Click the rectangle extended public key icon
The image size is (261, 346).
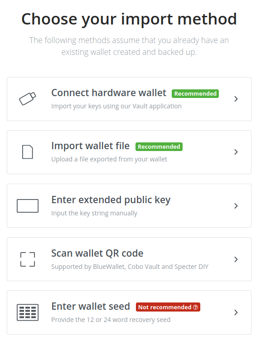(x=28, y=206)
